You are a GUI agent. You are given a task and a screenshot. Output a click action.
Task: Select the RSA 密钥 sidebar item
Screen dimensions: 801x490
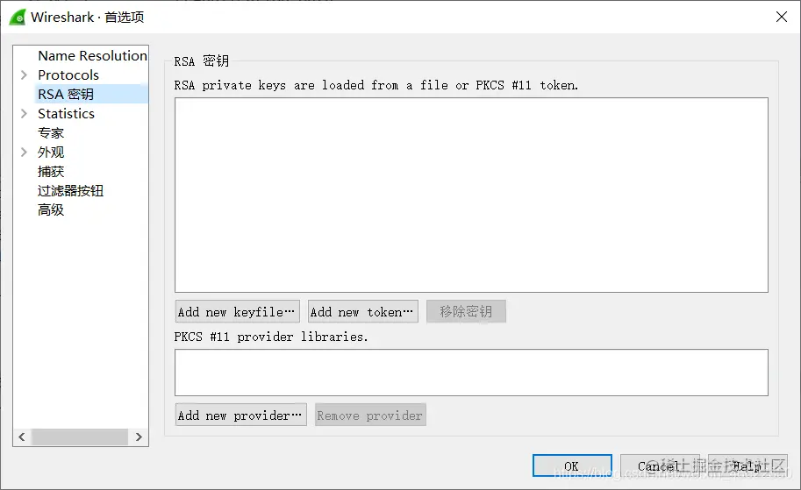click(x=66, y=94)
